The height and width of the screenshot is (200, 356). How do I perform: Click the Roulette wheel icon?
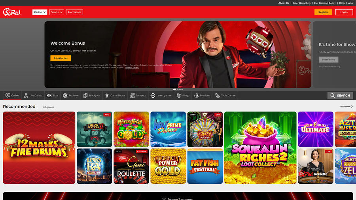click(65, 96)
